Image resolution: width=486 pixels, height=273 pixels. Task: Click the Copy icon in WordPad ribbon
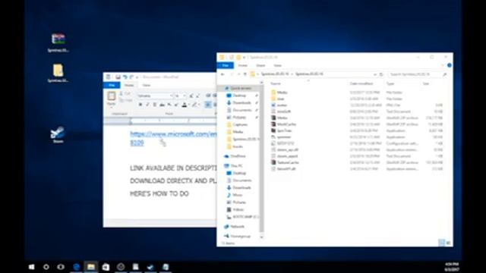[121, 100]
